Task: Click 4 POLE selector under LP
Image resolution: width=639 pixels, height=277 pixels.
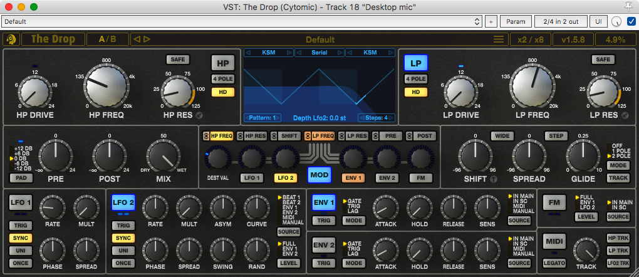Action: pos(416,79)
